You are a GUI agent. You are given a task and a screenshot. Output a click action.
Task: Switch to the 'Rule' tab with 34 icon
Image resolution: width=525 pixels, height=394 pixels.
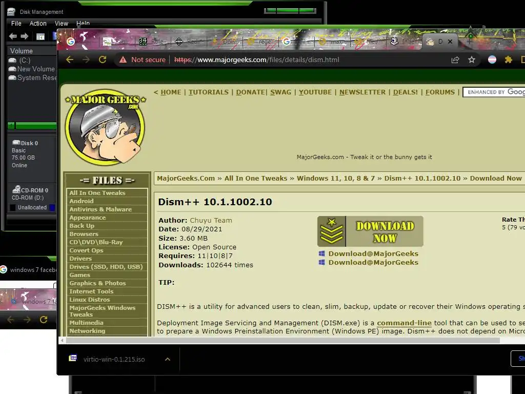click(152, 42)
